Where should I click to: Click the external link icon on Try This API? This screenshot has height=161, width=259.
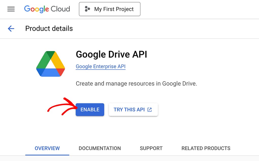point(150,109)
